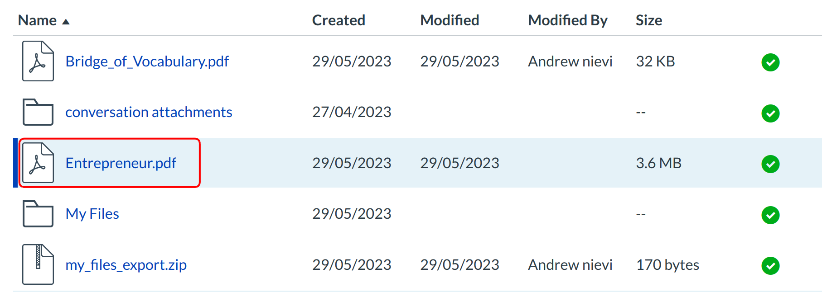Toggle published status of Entrepreneur.pdf
This screenshot has height=292, width=822.
pos(770,164)
